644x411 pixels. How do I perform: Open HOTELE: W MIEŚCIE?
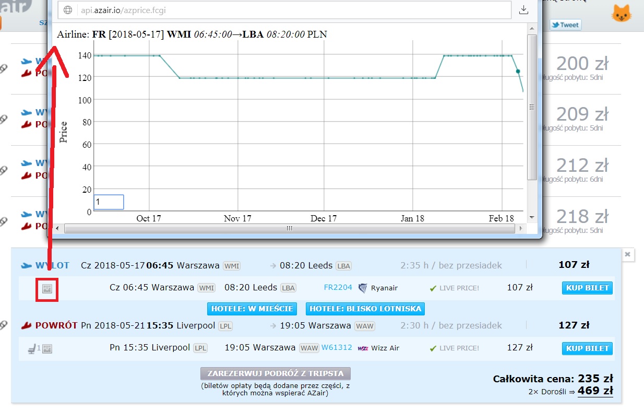[252, 309]
